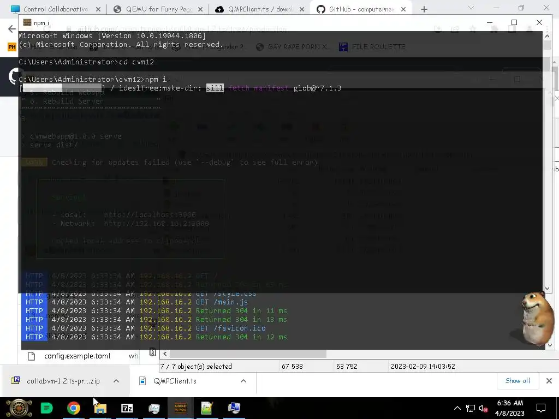Screen dimensions: 559x419
Task: Expand QMPClient.ts download options chevron
Action: click(243, 381)
